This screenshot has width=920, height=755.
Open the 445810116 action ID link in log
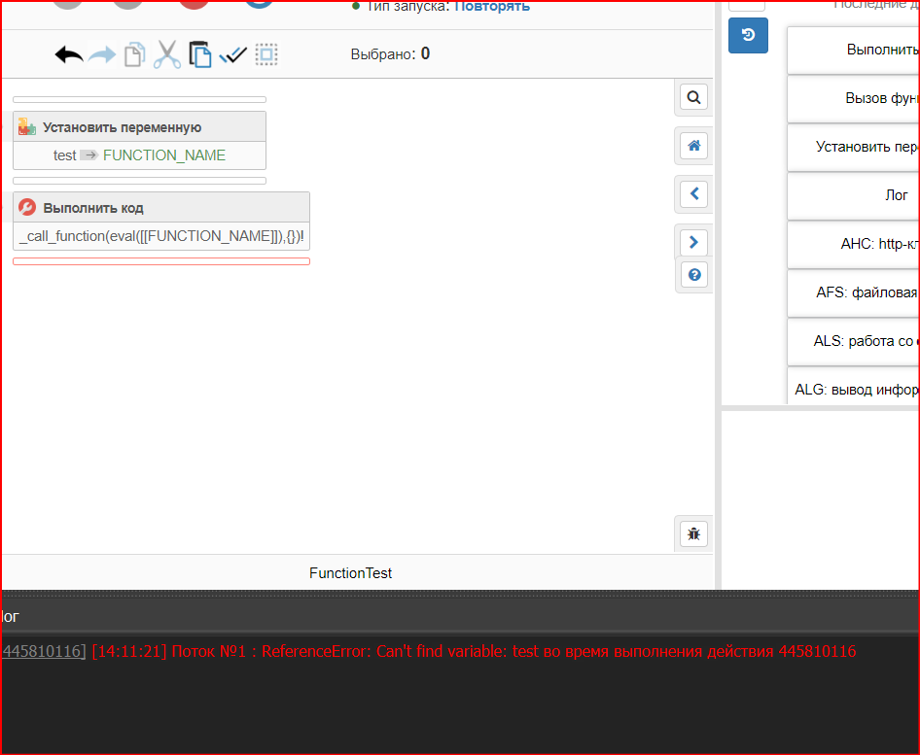coord(43,651)
